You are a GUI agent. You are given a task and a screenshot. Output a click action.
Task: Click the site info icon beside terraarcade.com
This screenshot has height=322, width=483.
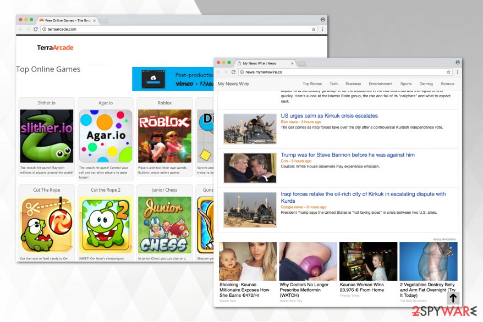tap(44, 29)
